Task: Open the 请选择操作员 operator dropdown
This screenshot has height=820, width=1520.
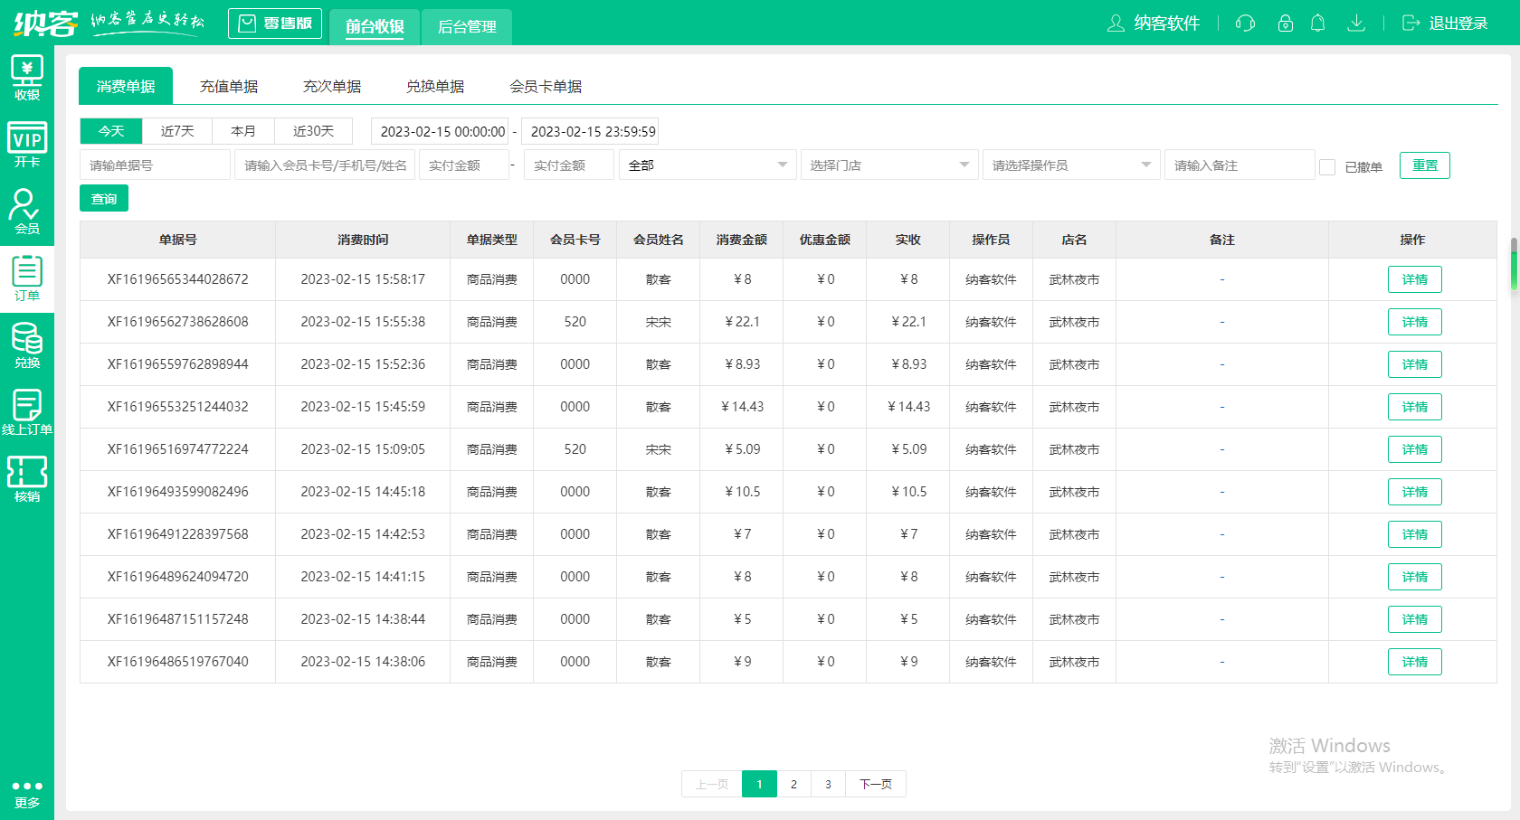Action: pyautogui.click(x=1070, y=165)
